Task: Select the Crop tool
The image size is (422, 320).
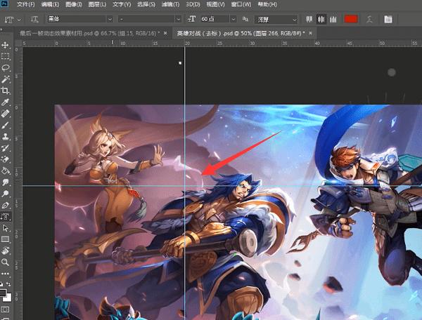Action: 5,91
